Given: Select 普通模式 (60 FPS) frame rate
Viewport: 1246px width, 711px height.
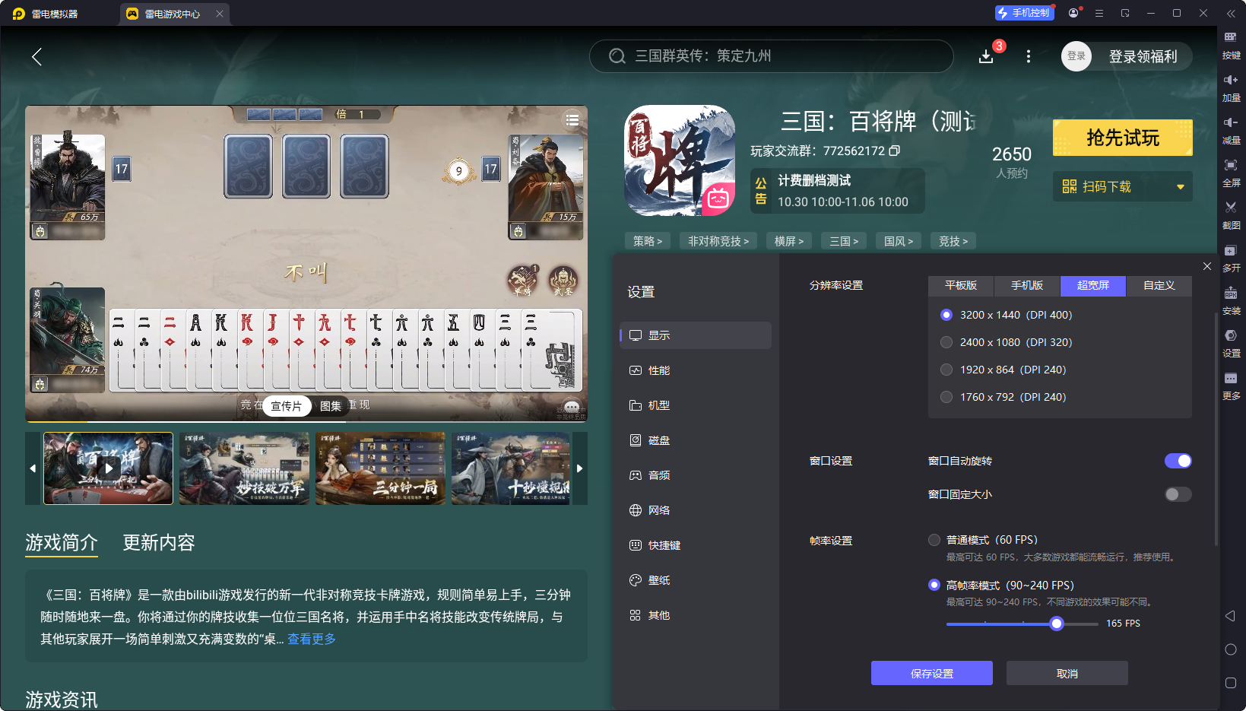Looking at the screenshot, I should tap(934, 540).
